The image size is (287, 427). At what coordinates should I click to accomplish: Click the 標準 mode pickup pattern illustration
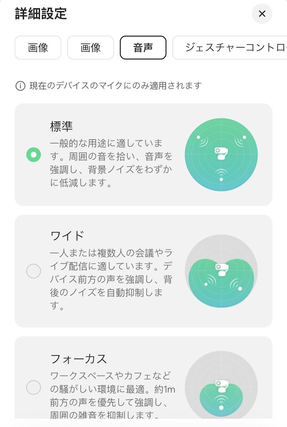(x=221, y=155)
